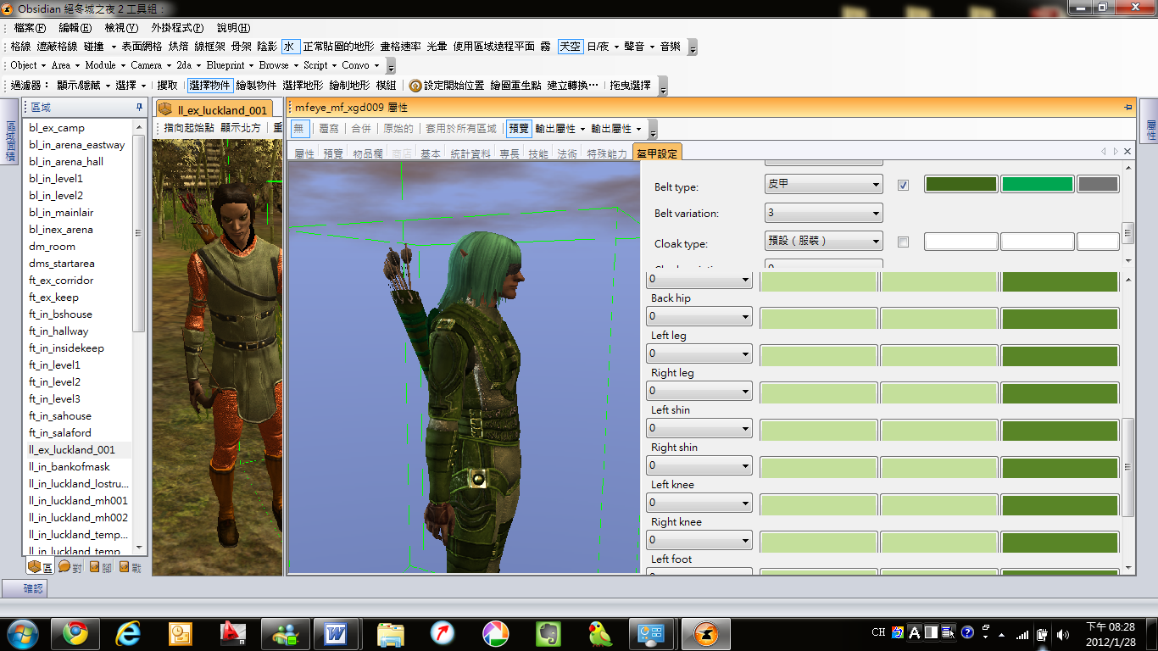Open the Outlook icon in the taskbar
1158x651 pixels.
[x=181, y=633]
